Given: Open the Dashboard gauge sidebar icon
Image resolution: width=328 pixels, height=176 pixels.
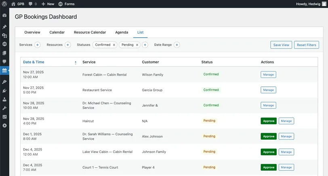Looking at the screenshot, I should pyautogui.click(x=4, y=15).
